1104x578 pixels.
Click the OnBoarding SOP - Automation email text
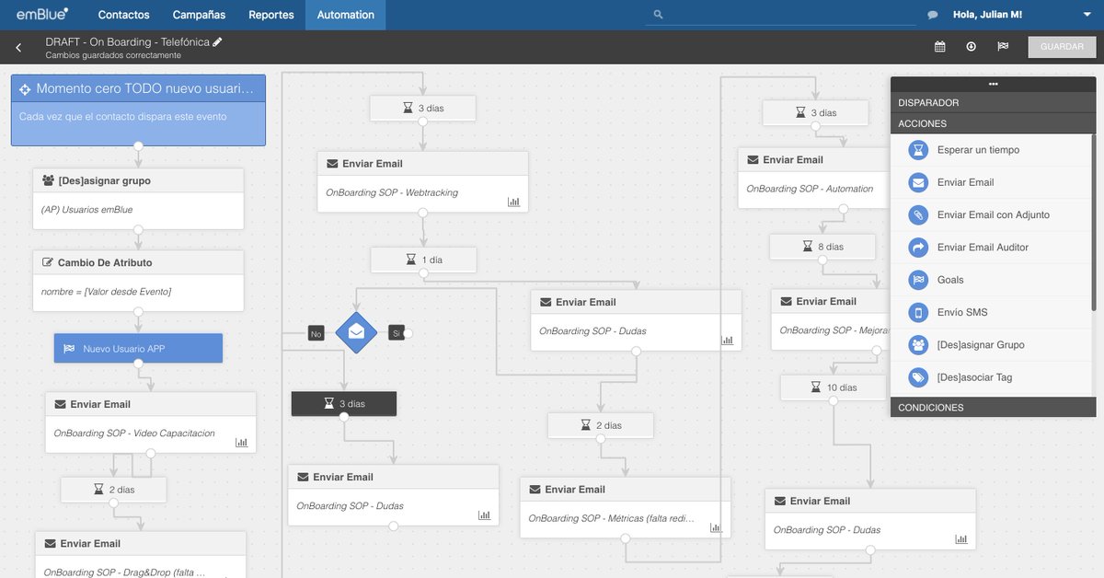(x=810, y=189)
